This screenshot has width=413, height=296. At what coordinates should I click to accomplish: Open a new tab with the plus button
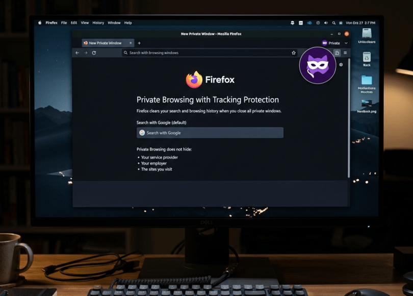point(139,43)
